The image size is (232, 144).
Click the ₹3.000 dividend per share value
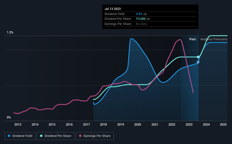click(x=141, y=19)
